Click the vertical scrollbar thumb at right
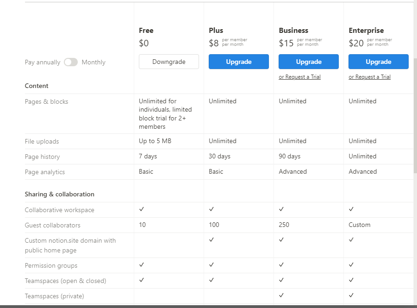 [x=415, y=116]
